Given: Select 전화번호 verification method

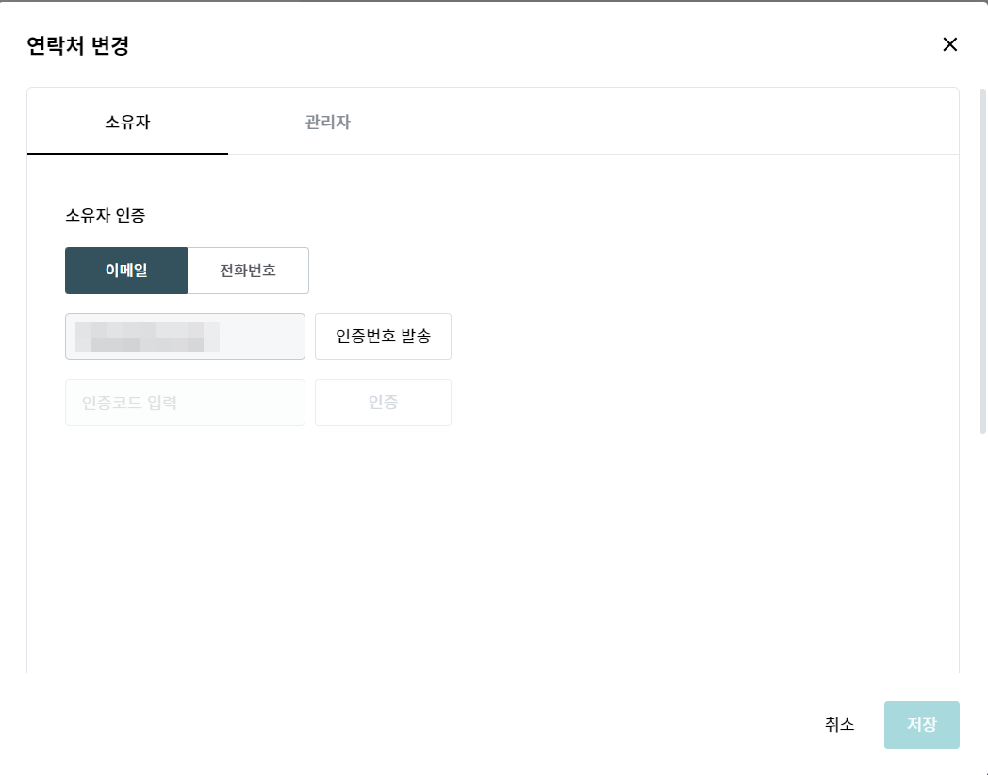Looking at the screenshot, I should tap(248, 271).
